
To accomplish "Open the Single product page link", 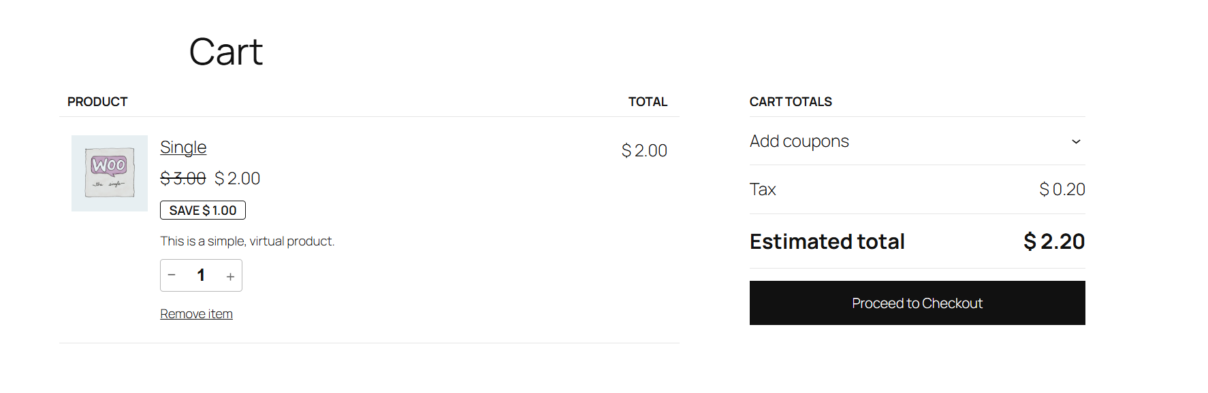I will [182, 147].
